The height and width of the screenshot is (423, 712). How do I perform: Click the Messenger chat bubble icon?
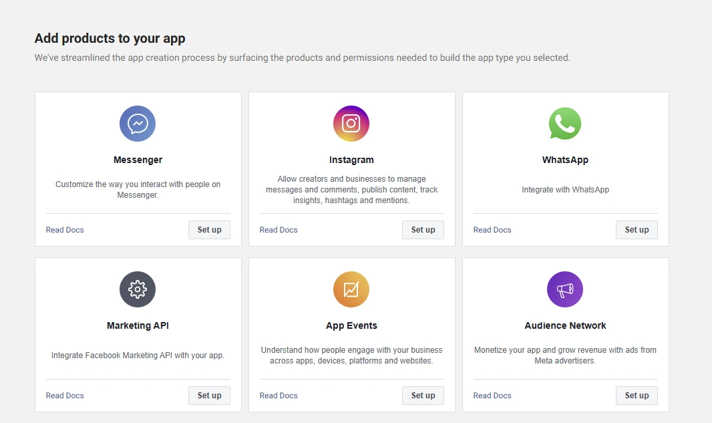[x=138, y=124]
